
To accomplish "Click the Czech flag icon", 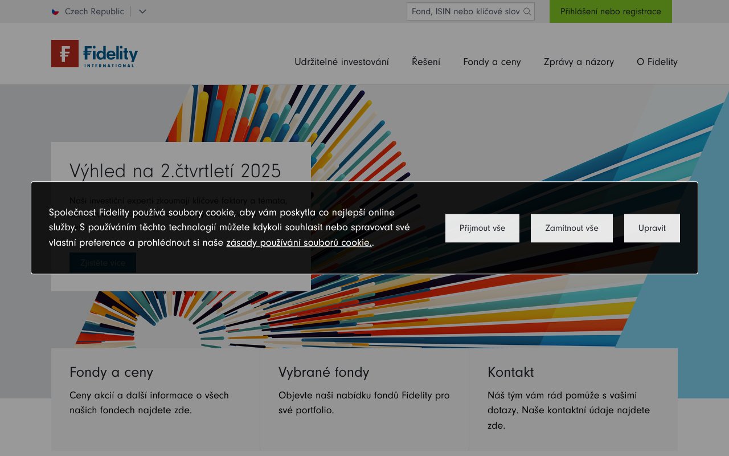I will (x=55, y=11).
